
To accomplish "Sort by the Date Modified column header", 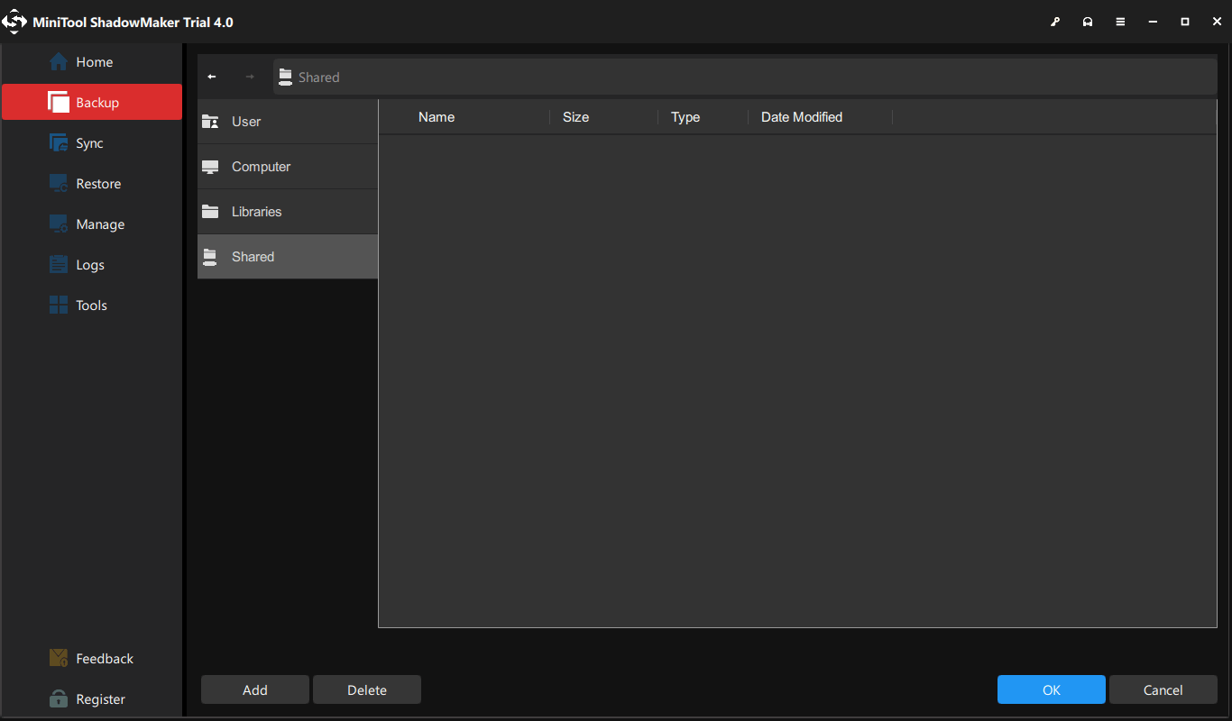I will [x=801, y=117].
